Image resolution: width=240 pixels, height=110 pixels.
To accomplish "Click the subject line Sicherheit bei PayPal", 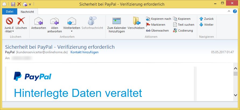I will point(60,47).
